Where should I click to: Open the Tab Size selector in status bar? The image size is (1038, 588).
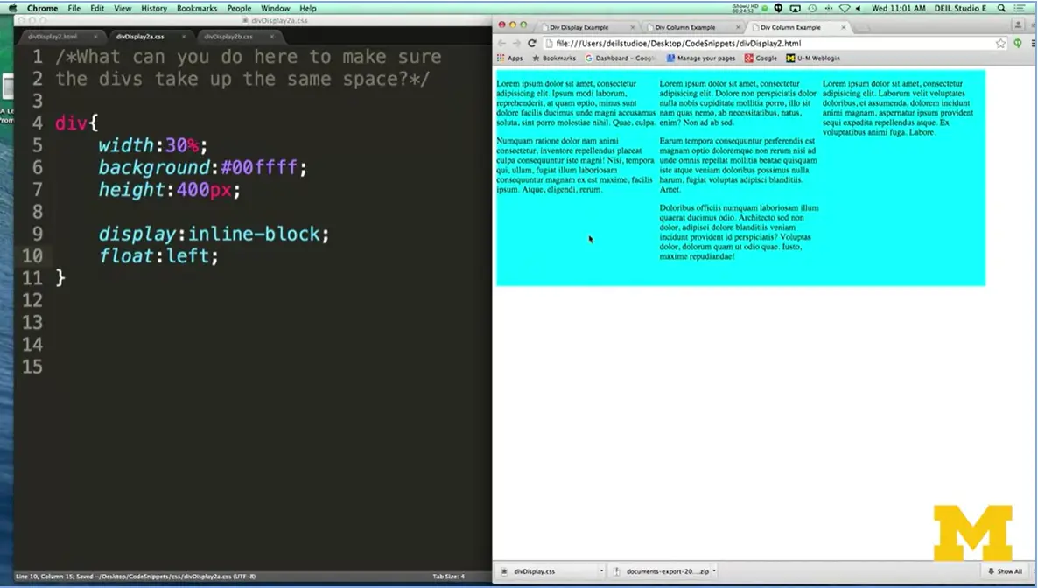pos(448,577)
